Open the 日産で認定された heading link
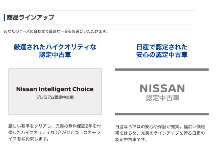Image resolution: width=217 pixels, height=162 pixels. pyautogui.click(x=162, y=47)
